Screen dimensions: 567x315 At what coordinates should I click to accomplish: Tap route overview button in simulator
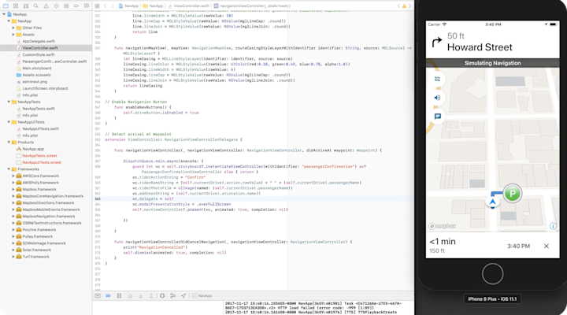pos(437,79)
